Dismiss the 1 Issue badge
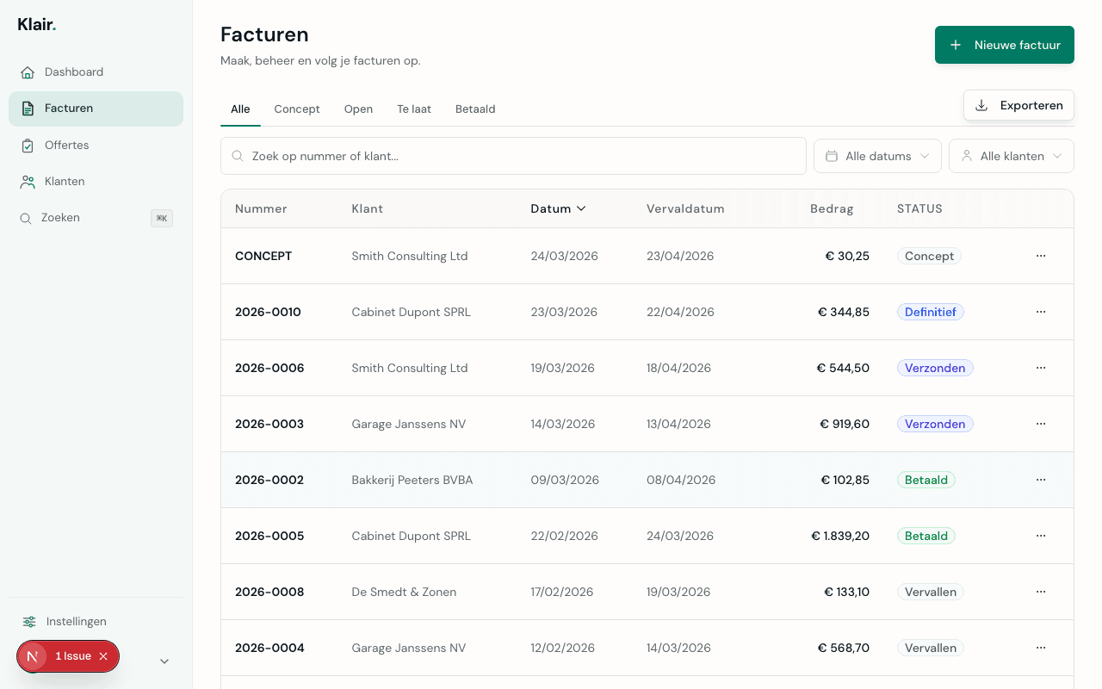This screenshot has width=1102, height=689. [103, 656]
